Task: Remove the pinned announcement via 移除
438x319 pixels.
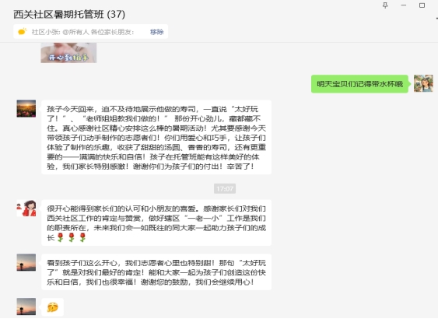Action: 156,32
